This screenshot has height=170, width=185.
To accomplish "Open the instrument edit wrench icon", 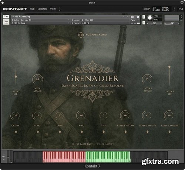I will coord(6,16).
